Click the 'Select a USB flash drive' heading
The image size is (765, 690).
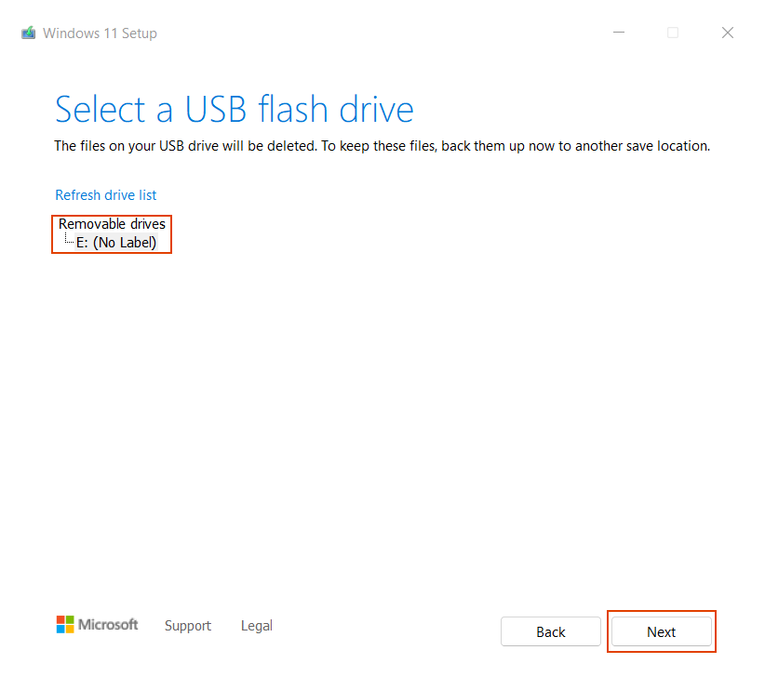point(235,109)
